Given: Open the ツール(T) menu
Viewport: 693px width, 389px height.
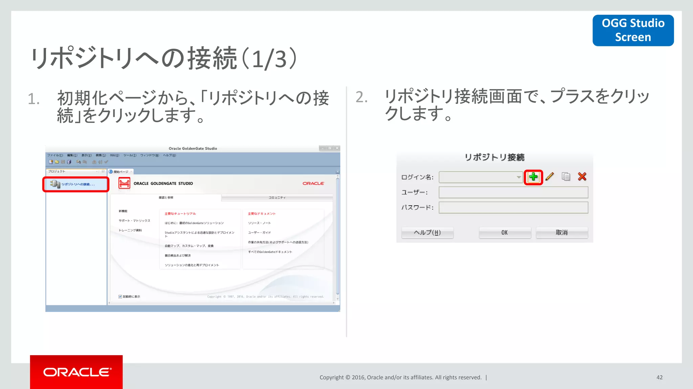Looking at the screenshot, I should point(130,155).
